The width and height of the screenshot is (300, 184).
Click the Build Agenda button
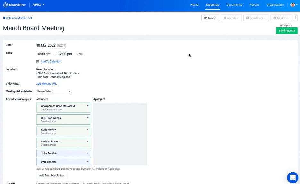pyautogui.click(x=287, y=31)
